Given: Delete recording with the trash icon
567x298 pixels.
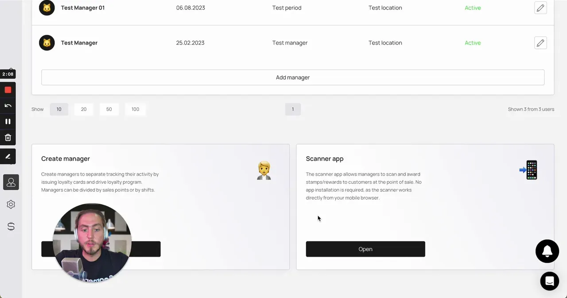Looking at the screenshot, I should point(8,138).
